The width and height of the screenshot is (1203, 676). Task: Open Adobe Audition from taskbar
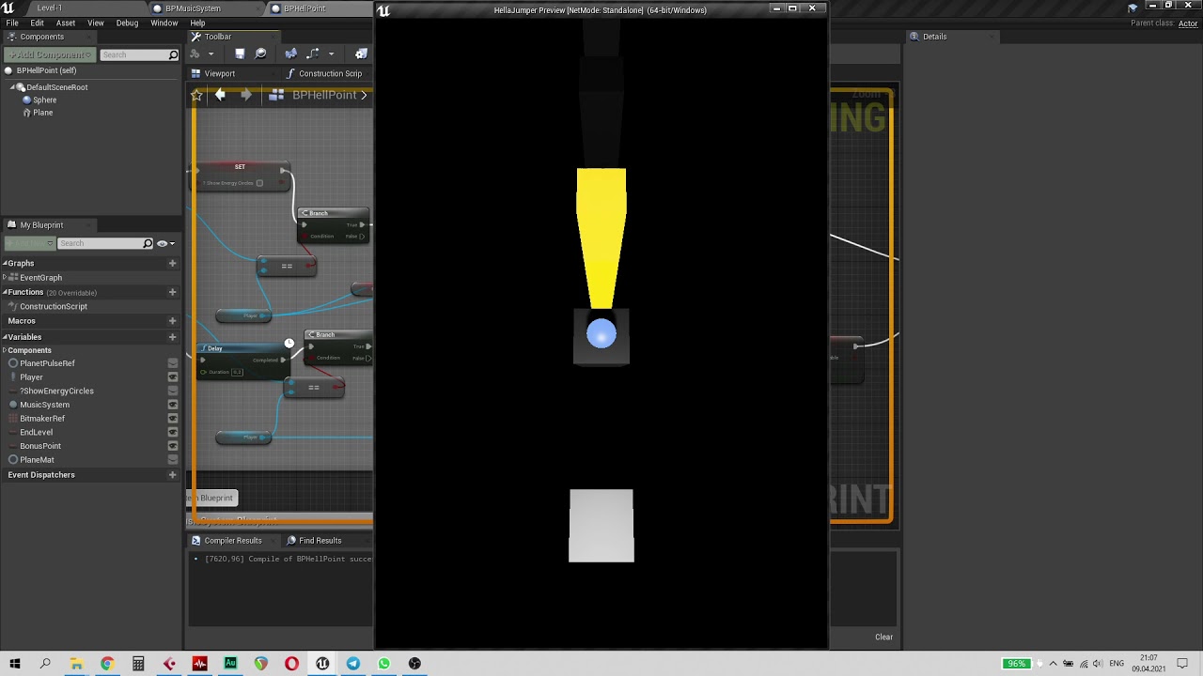pyautogui.click(x=230, y=664)
